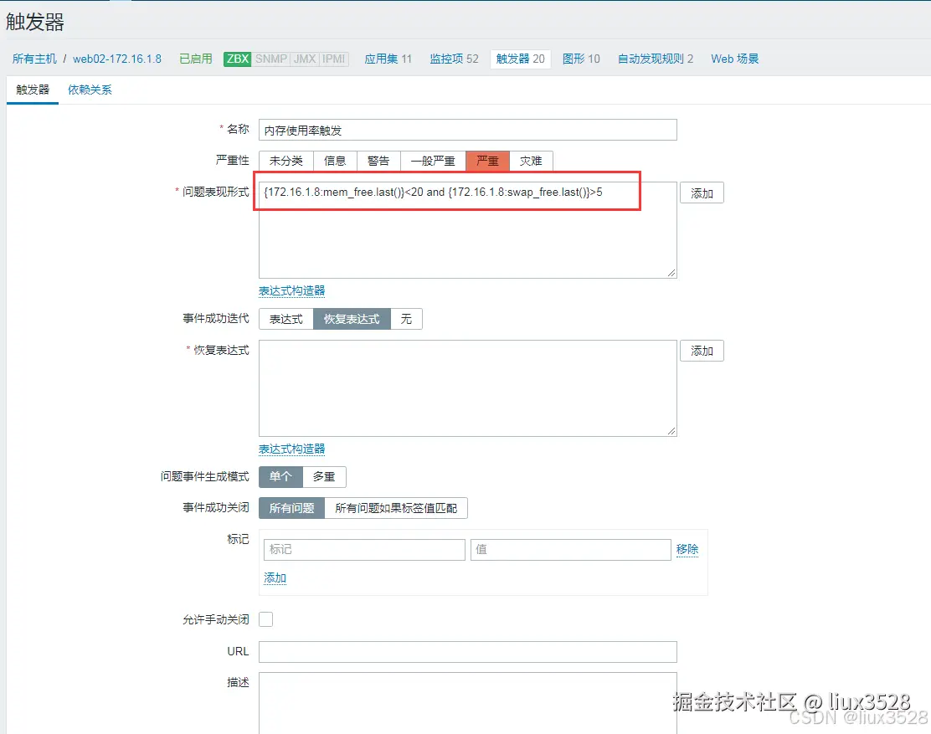Set 问题事件生成模式 to 多重
931x734 pixels.
point(324,476)
